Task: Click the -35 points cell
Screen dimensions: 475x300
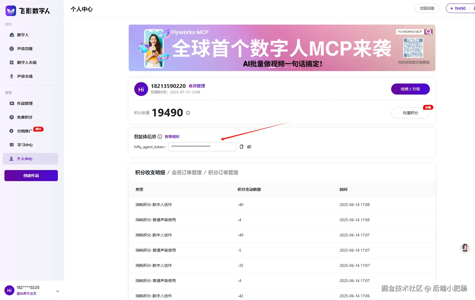Action: pyautogui.click(x=241, y=265)
